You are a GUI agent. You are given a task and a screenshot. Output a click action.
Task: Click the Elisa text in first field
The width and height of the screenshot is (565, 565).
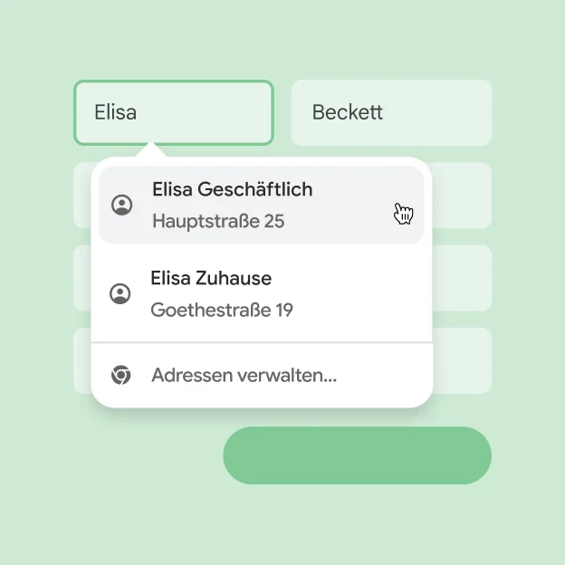tap(116, 112)
